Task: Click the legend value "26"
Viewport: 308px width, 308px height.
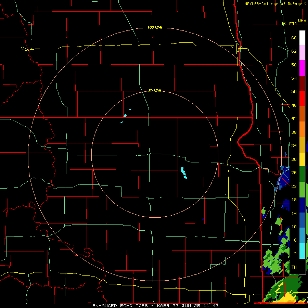Action: pos(294,173)
